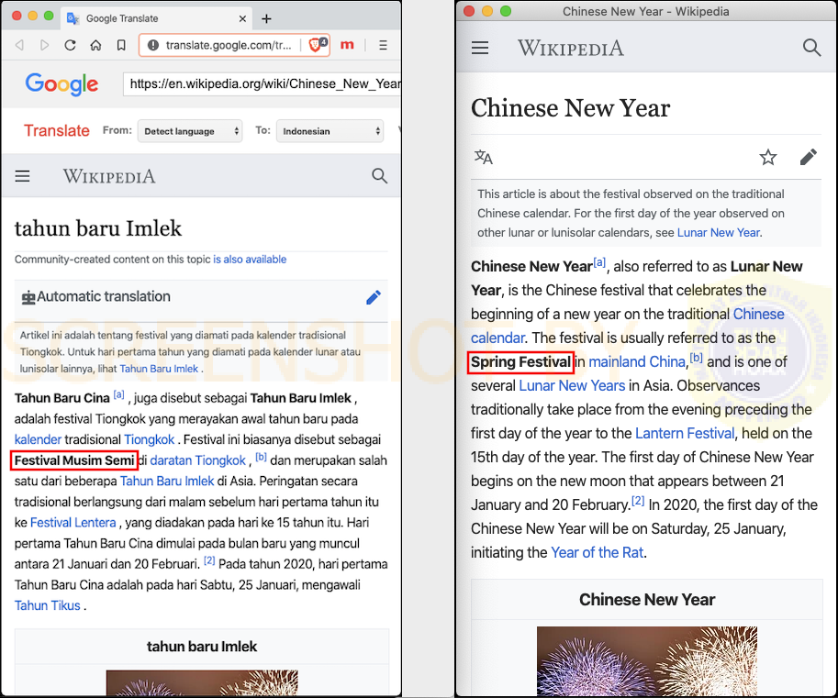The width and height of the screenshot is (838, 698).
Task: Select the Google Translate tab
Action: [x=156, y=18]
